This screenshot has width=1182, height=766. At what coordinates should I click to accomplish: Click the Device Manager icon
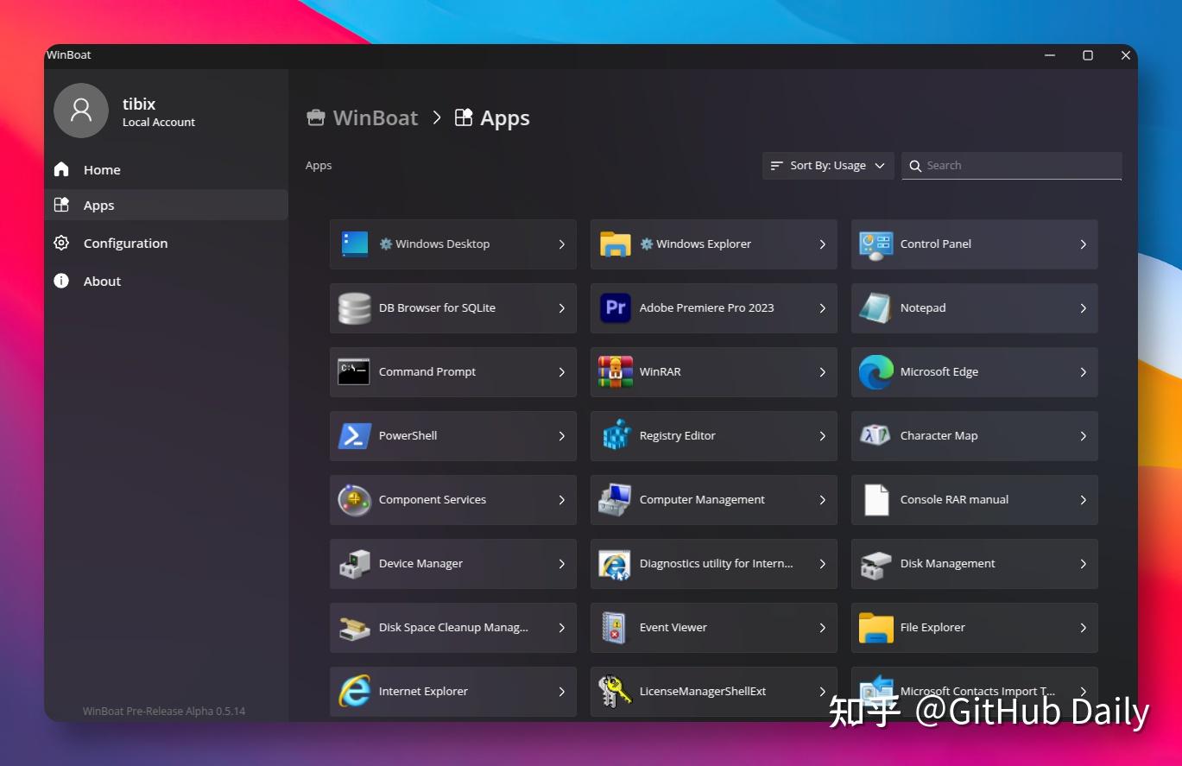(x=355, y=564)
